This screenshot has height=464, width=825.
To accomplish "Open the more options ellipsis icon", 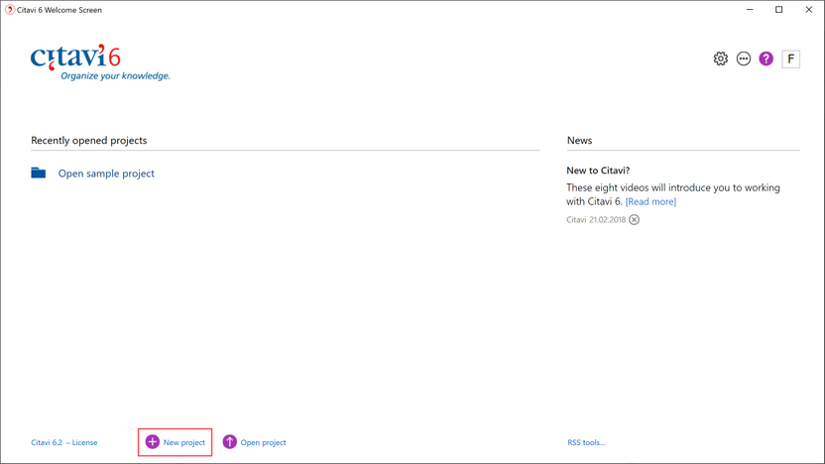I will (x=743, y=58).
